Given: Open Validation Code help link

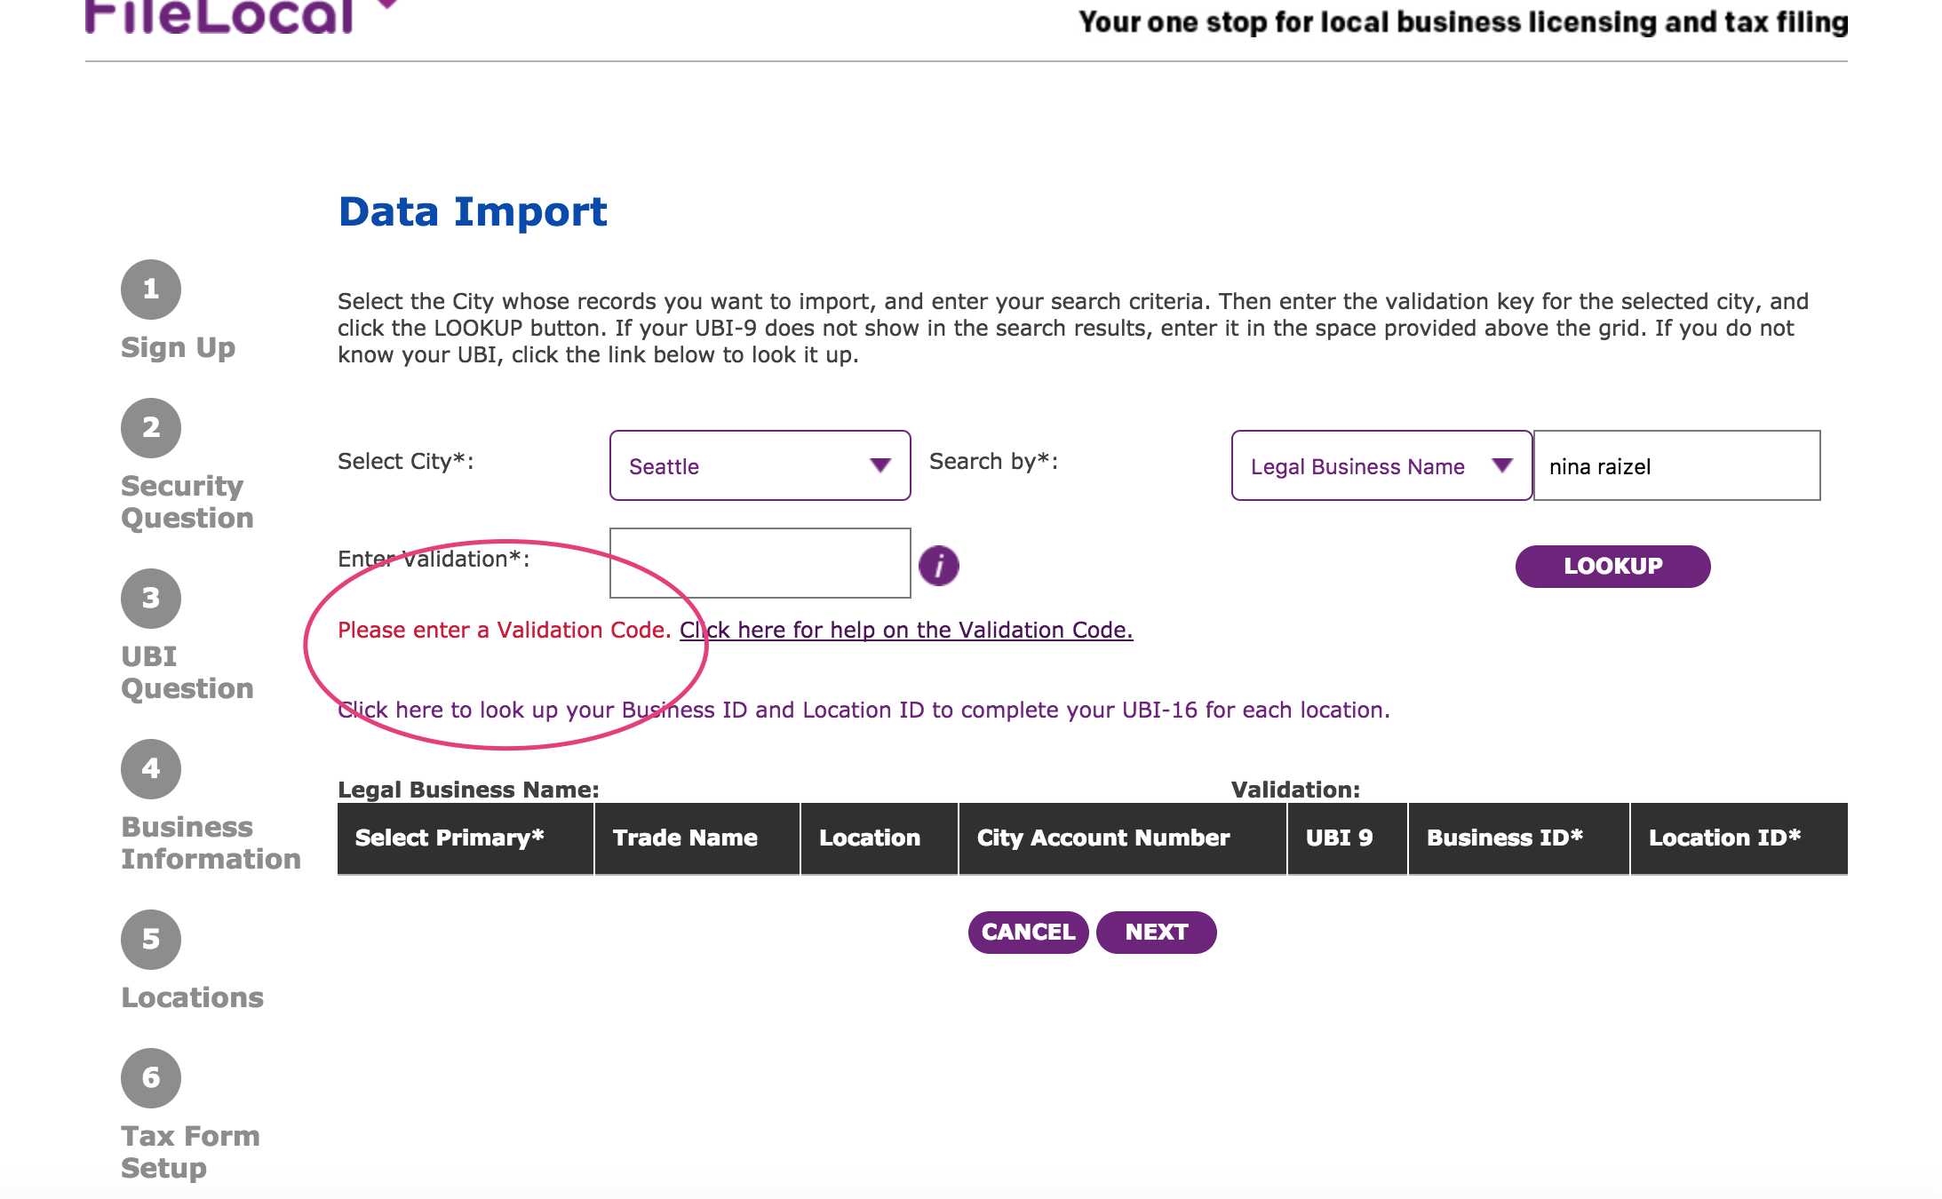Looking at the screenshot, I should [x=906, y=631].
